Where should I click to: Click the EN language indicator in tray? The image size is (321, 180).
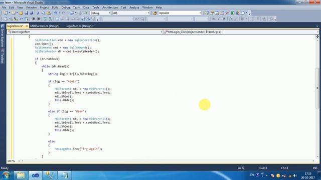pos(252,175)
